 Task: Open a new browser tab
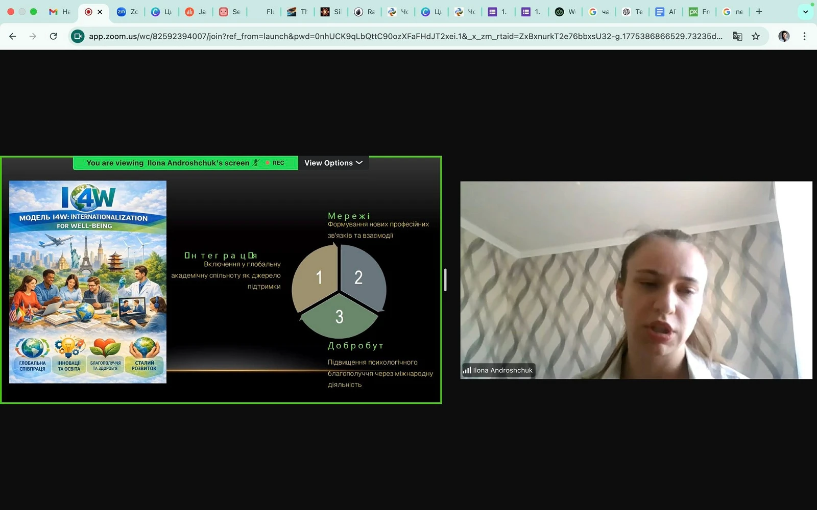click(759, 12)
